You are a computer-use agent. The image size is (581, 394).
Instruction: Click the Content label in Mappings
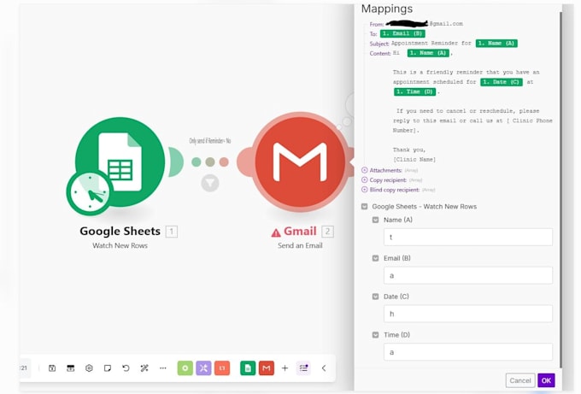click(380, 53)
